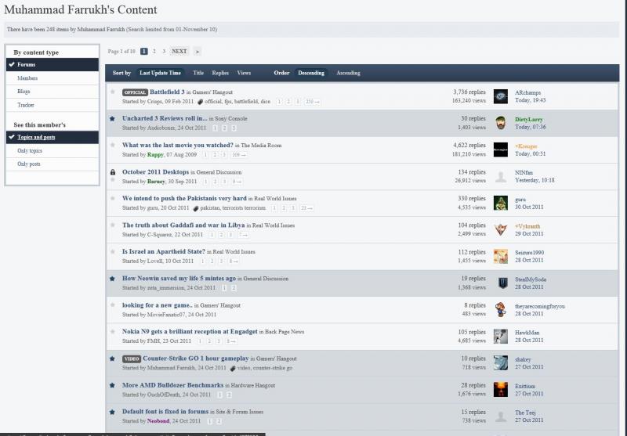Set order to Ascending
Viewport: 627px width, 436px height.
coord(348,73)
